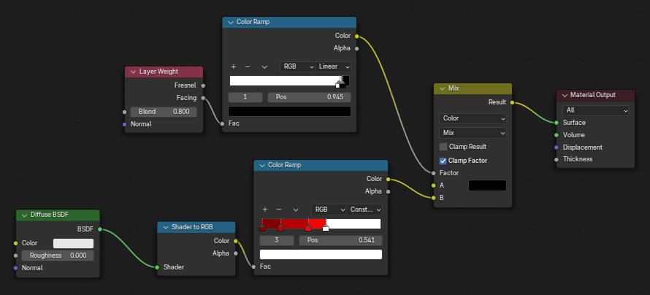The height and width of the screenshot is (295, 650).
Task: Click the Mix node Result output socket
Action: [x=512, y=103]
